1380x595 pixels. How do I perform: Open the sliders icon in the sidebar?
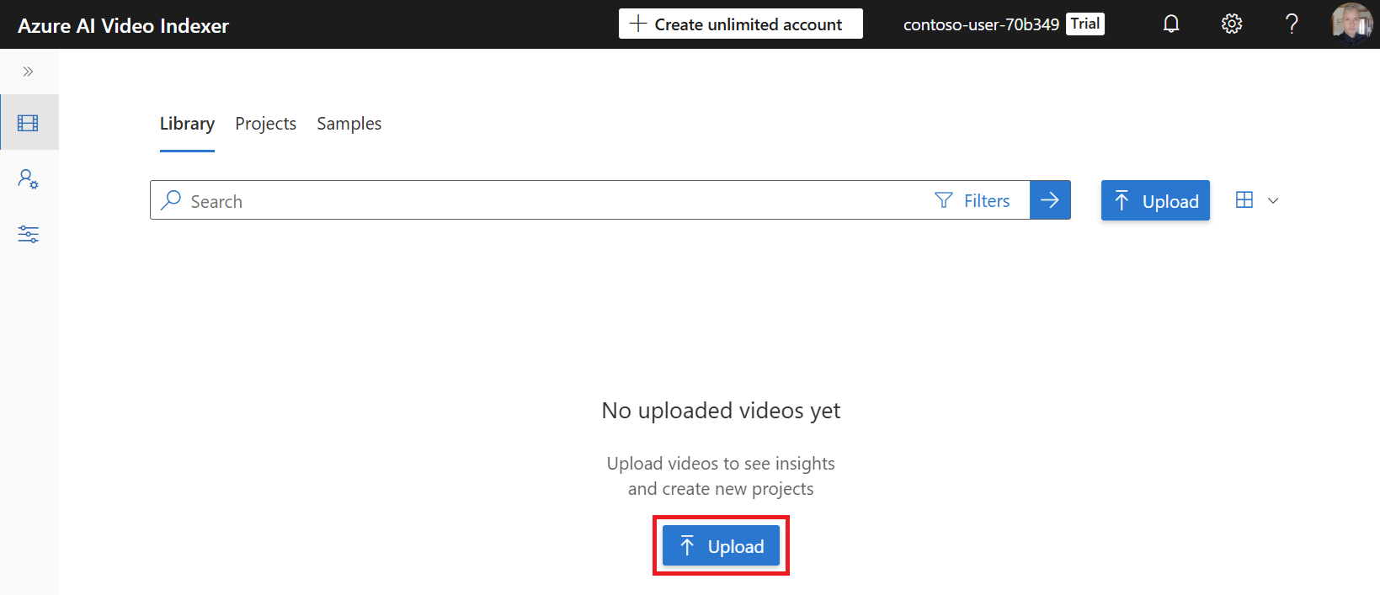[x=28, y=234]
